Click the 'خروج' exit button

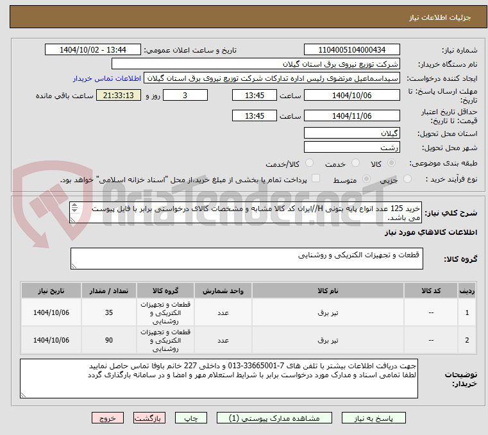pos(108,418)
